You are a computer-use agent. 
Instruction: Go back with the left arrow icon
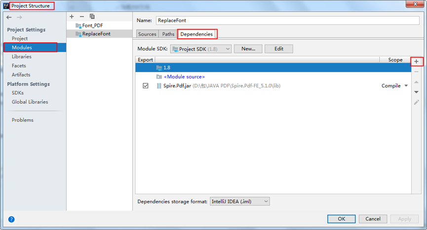click(x=9, y=17)
